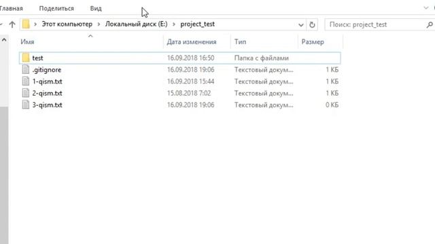Click the folder icon in the address bar

26,24
